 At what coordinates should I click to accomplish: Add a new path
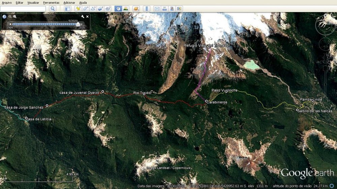coord(93,9)
